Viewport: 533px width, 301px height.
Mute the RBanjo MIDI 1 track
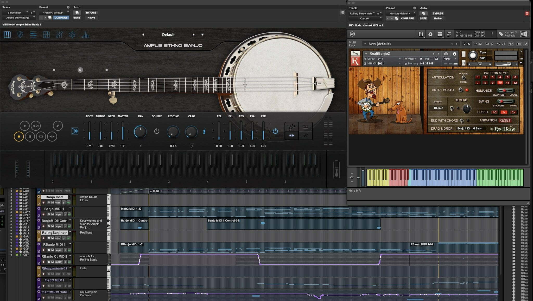52,250
